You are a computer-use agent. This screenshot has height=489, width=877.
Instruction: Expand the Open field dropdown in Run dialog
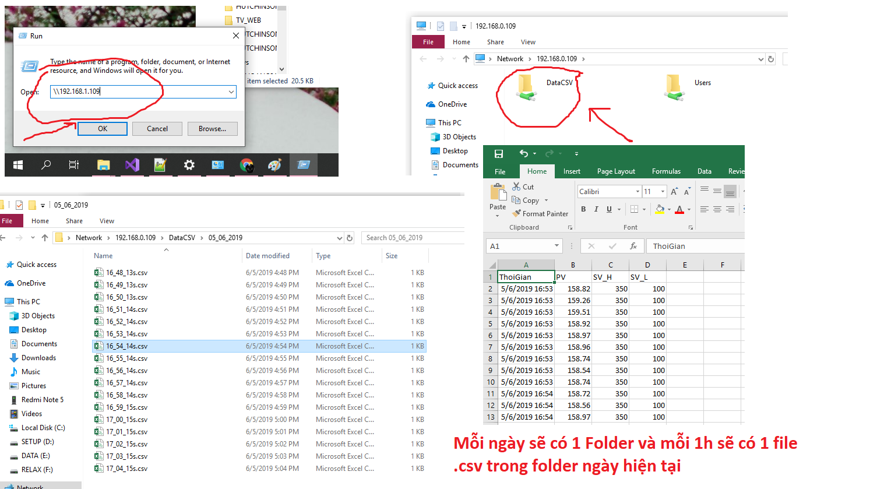pyautogui.click(x=231, y=92)
